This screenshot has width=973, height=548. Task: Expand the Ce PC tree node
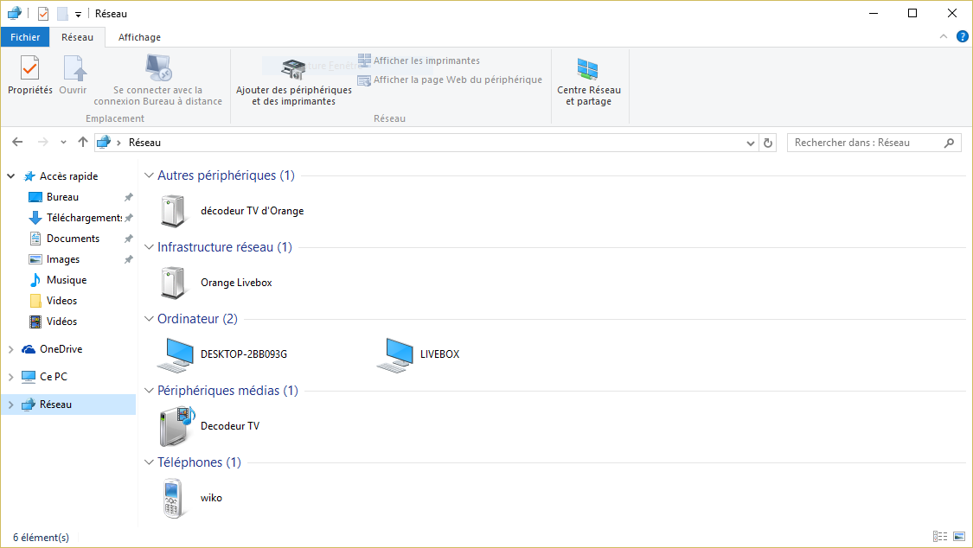(x=11, y=377)
